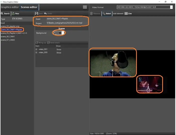Click the Save floppy disk icon
The height and width of the screenshot is (135, 176).
click(x=37, y=14)
